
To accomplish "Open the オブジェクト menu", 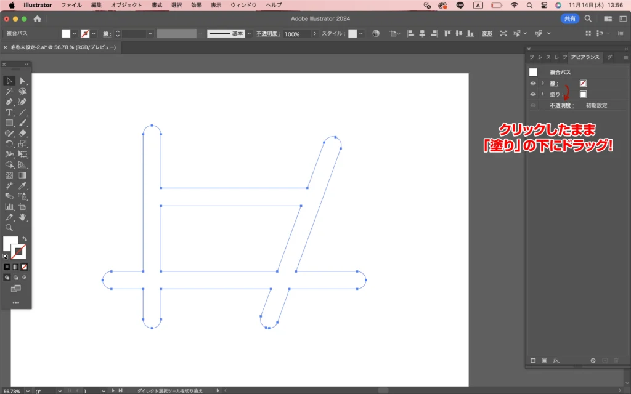I will 126,5.
